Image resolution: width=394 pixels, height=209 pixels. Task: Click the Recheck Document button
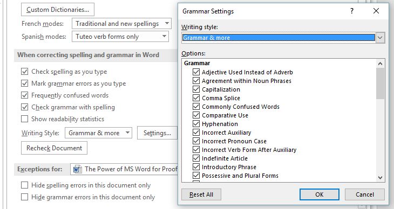point(55,148)
